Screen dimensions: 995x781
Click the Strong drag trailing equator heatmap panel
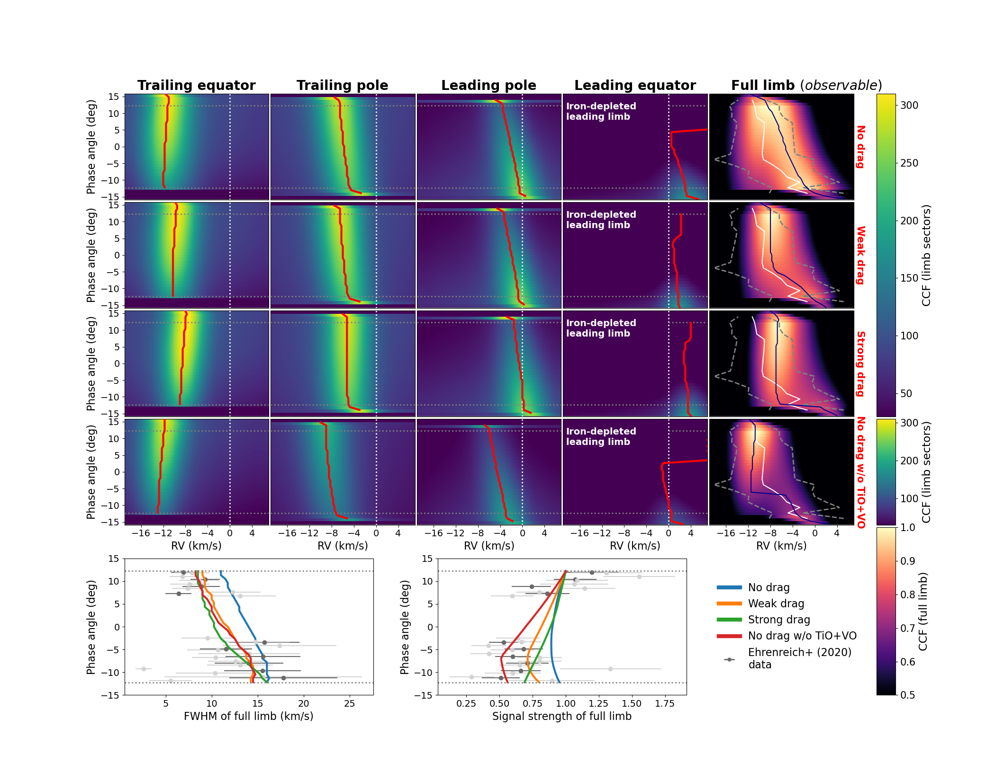coord(197,364)
